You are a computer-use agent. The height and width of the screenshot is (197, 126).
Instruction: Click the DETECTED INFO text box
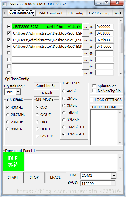105,127
